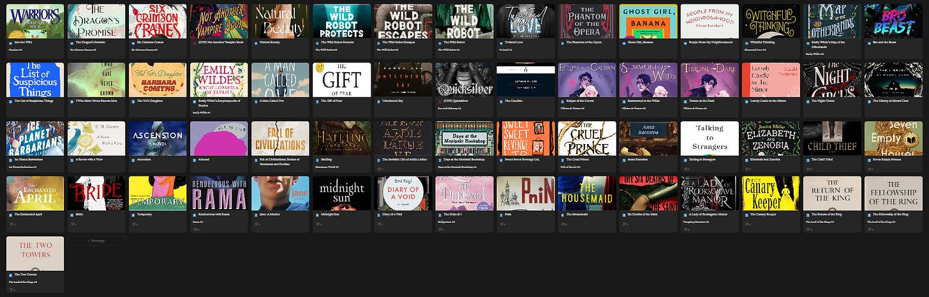Screen dimensions: 929x297
Task: Open The Two Towers cover
Action: click(35, 253)
